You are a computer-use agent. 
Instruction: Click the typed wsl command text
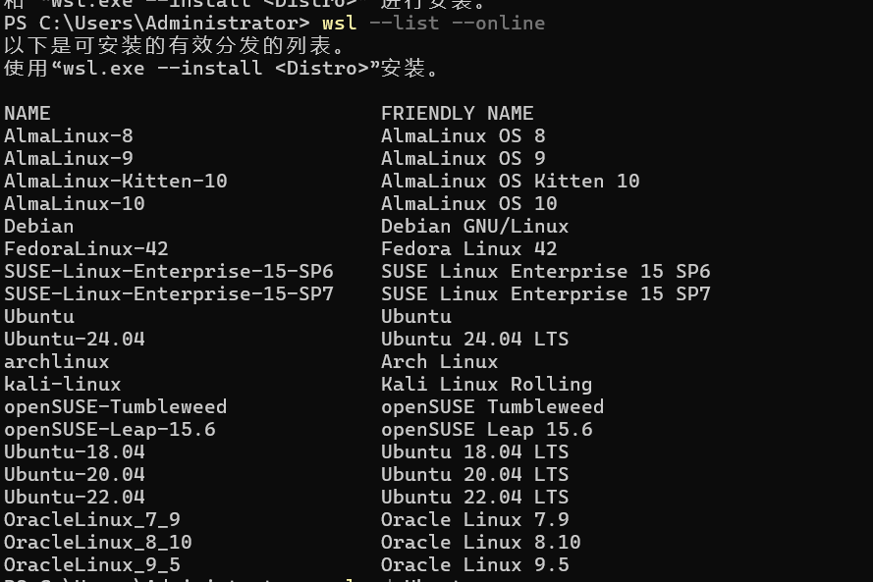[x=339, y=23]
